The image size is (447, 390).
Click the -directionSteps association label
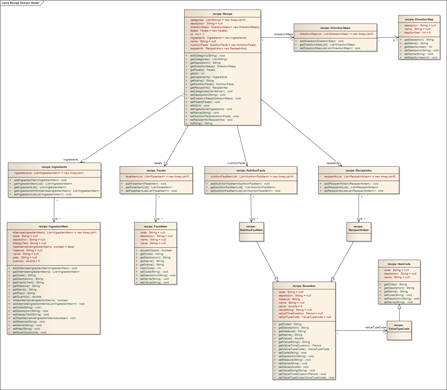(283, 34)
